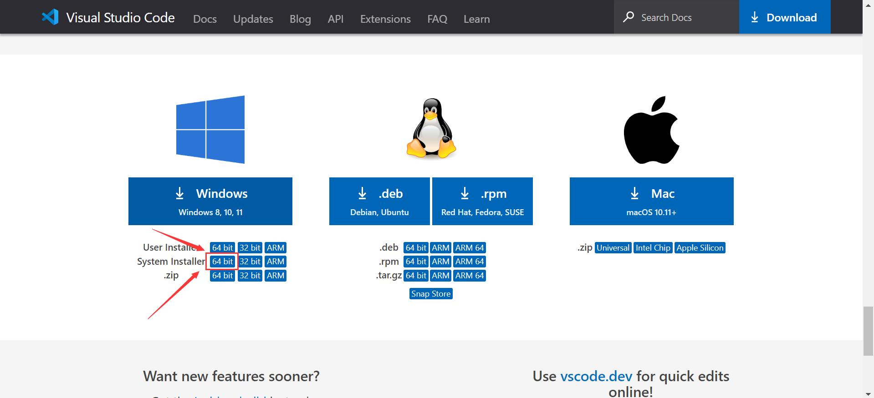Image resolution: width=874 pixels, height=398 pixels.
Task: Go to the Extensions page
Action: point(385,19)
